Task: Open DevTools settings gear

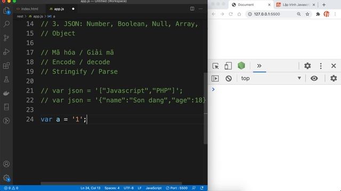Action: pos(307,66)
